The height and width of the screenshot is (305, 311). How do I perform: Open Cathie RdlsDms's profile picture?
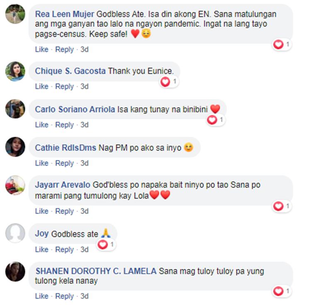click(x=15, y=147)
